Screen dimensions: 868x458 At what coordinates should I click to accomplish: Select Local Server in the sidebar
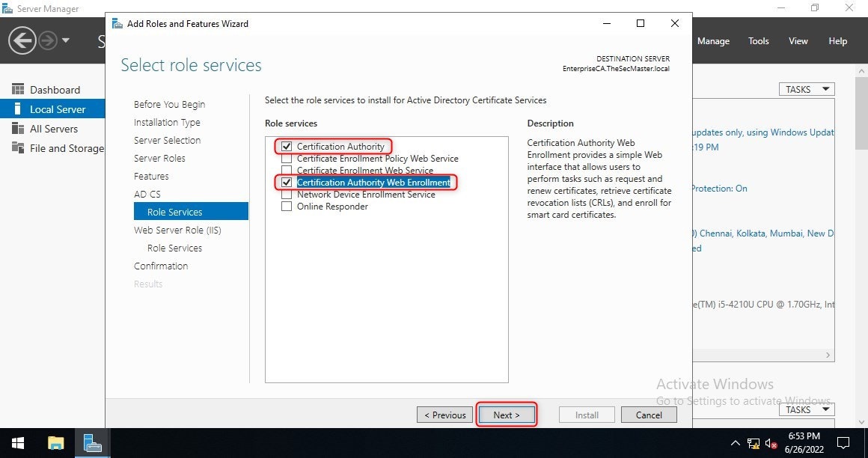(52, 109)
